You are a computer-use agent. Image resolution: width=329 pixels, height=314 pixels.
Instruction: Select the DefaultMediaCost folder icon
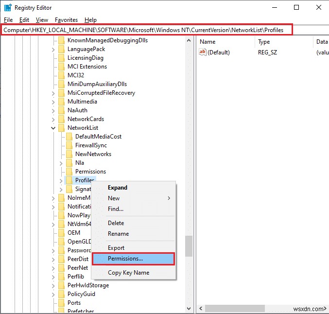point(69,137)
